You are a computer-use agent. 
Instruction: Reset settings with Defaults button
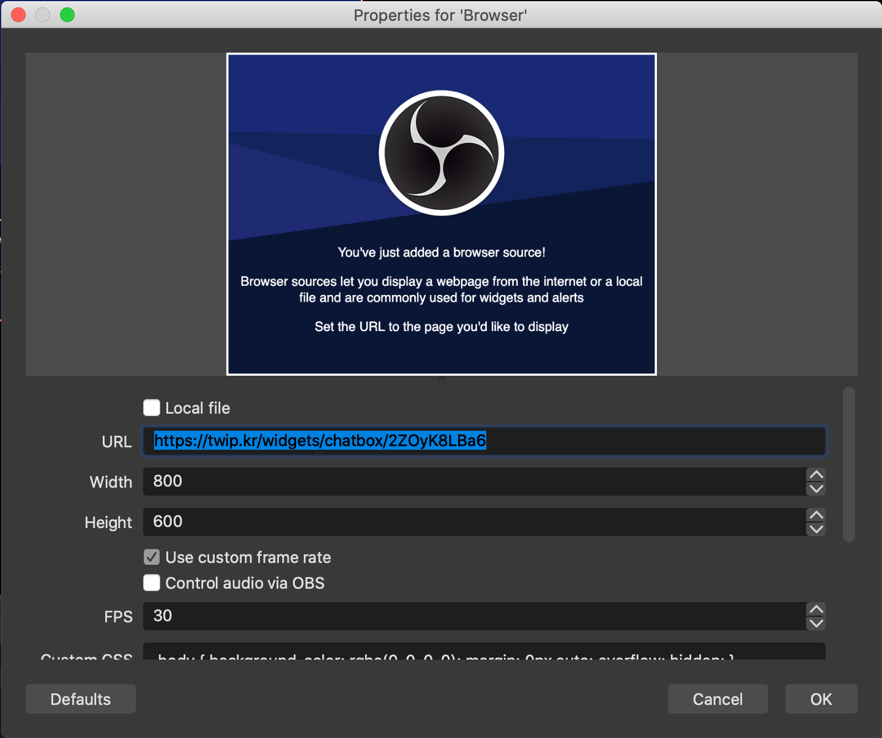81,699
